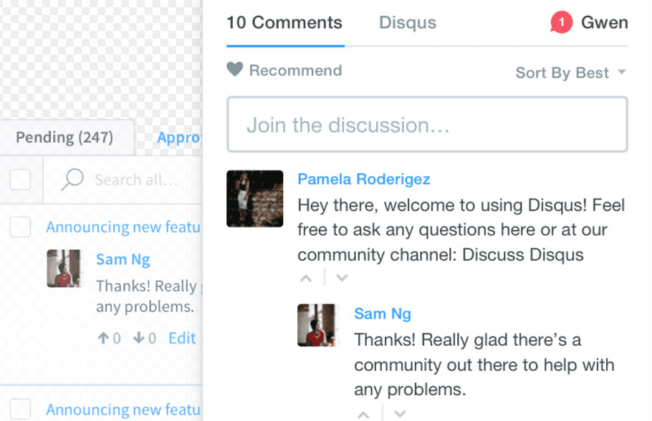Upvote Pamela Roderigez's comment
Screen dimensions: 652x421
pyautogui.click(x=306, y=279)
